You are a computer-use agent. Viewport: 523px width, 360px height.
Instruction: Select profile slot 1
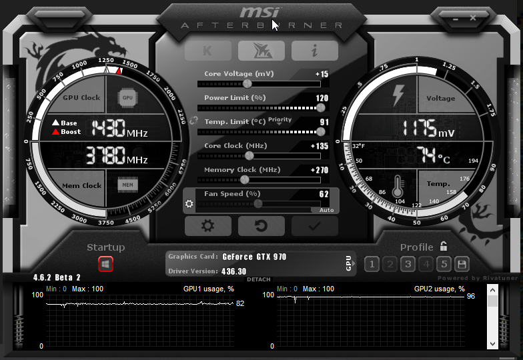click(372, 264)
